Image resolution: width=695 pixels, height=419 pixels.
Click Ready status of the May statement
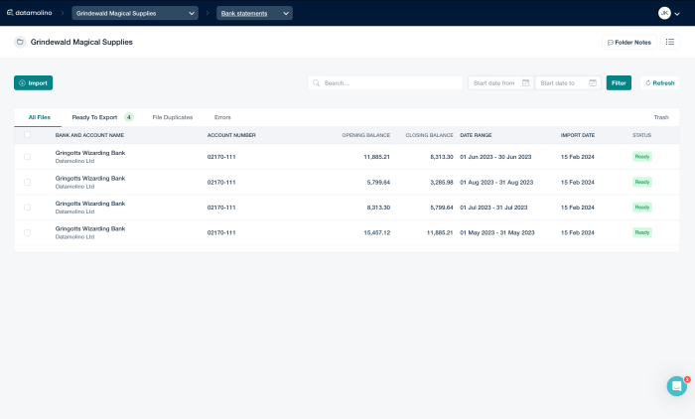point(641,232)
